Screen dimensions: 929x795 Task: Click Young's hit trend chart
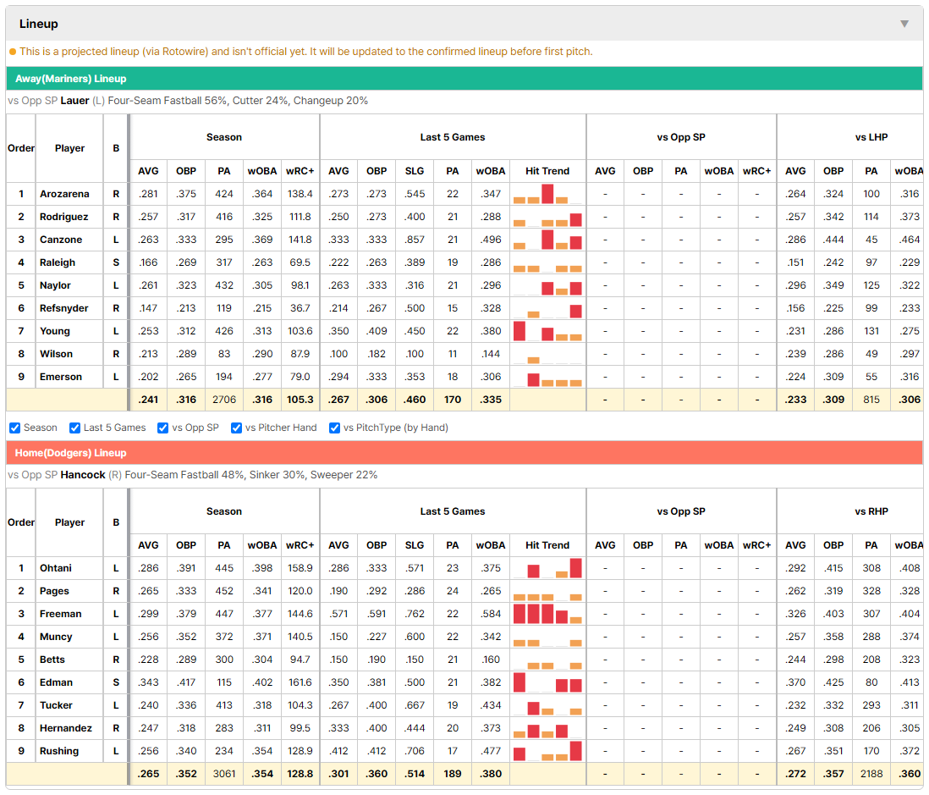click(547, 331)
